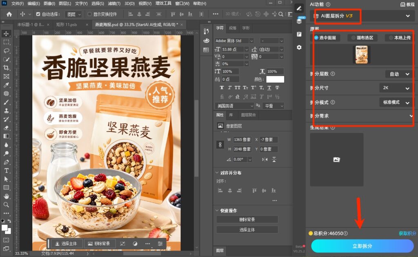Viewport: 418px width, 257px height.
Task: Switch to the 段落 tab
Action: 233,28
